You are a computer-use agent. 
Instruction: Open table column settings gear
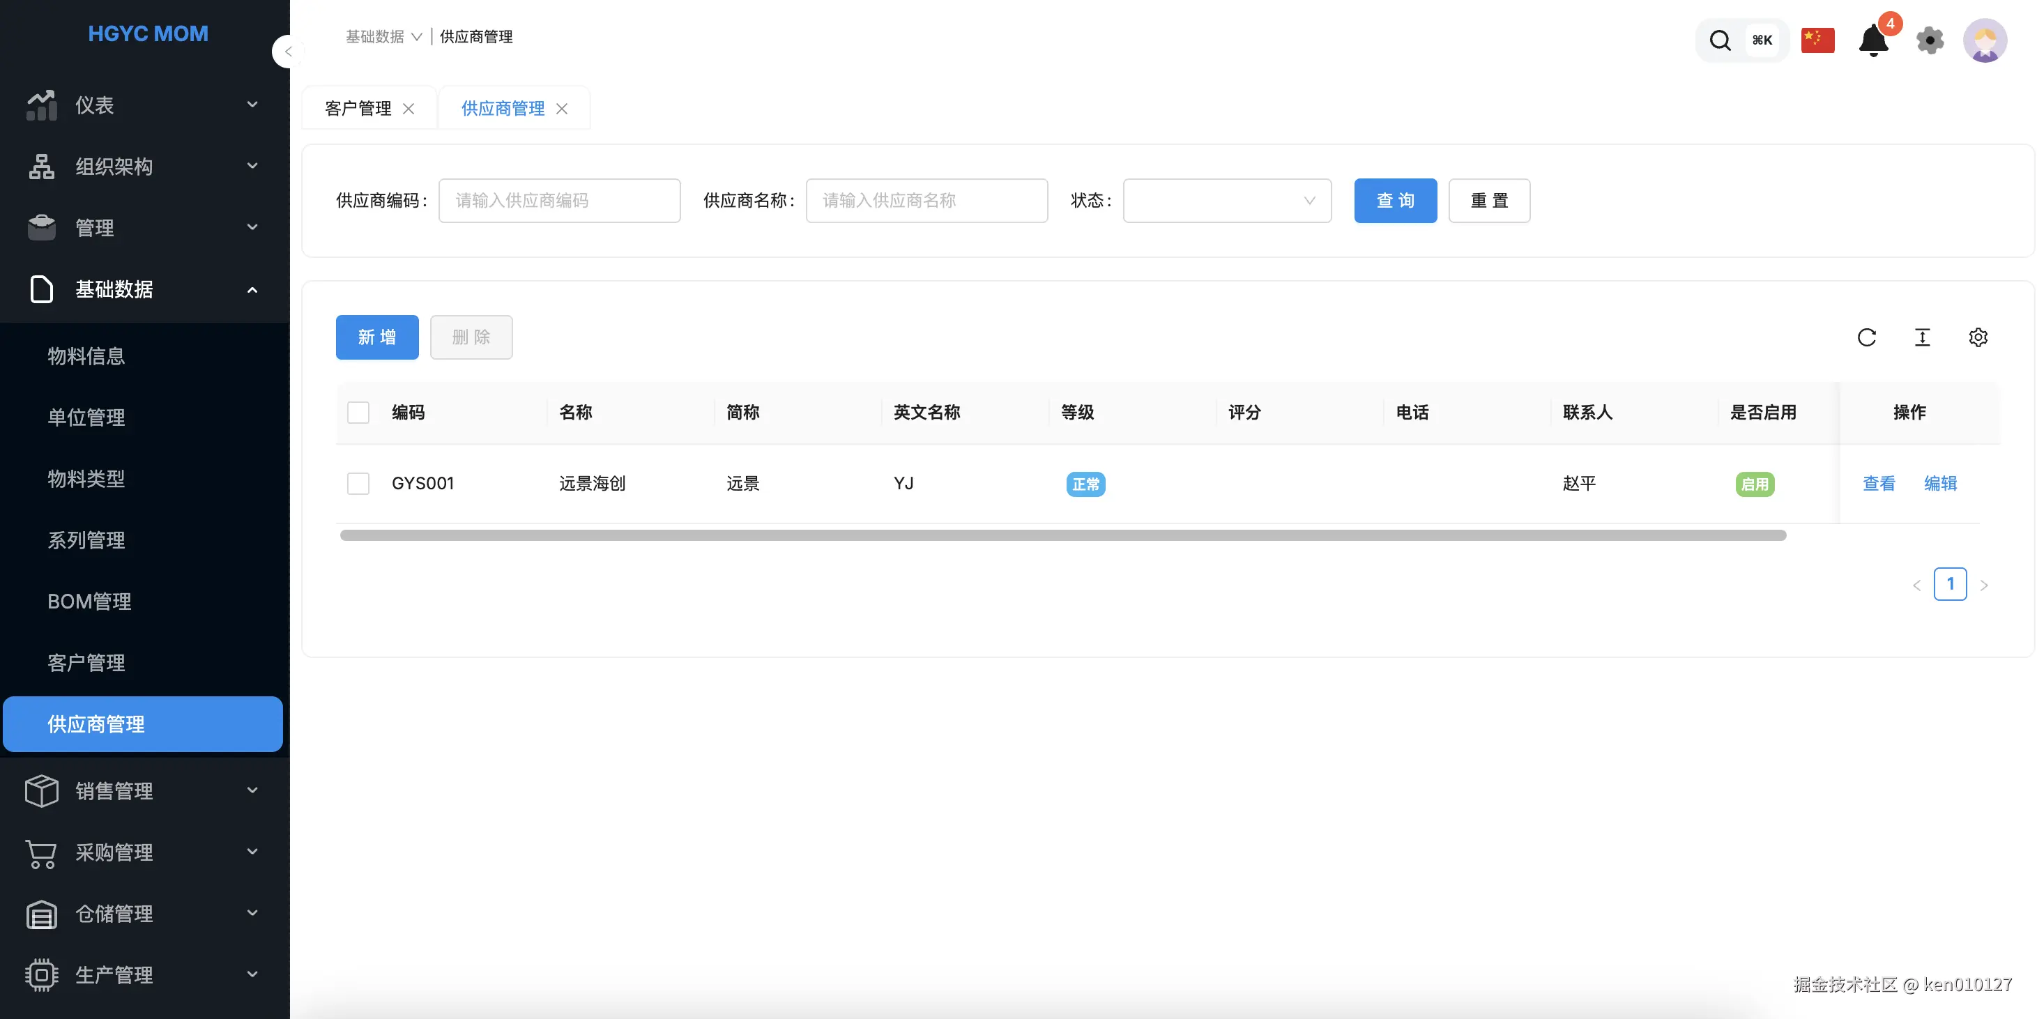[x=1978, y=337]
